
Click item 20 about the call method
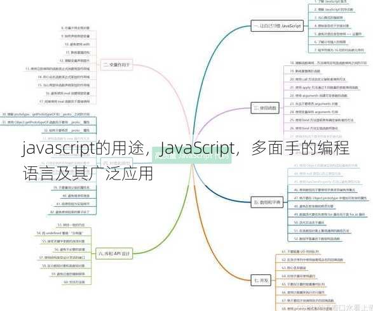tap(318, 79)
